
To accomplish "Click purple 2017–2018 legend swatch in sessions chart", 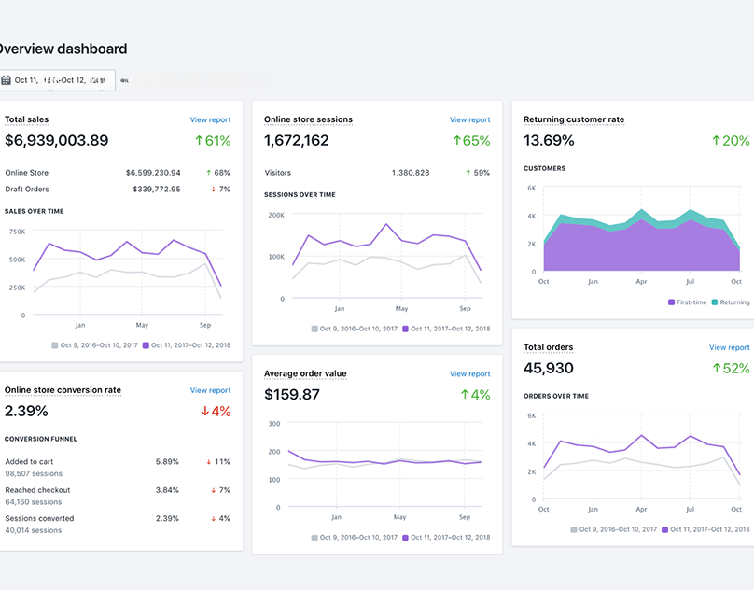I will coord(406,329).
